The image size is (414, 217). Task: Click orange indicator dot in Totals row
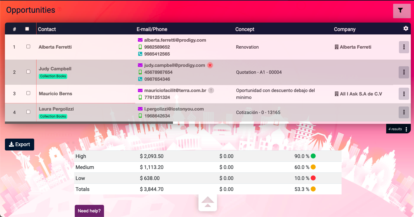tap(313, 189)
